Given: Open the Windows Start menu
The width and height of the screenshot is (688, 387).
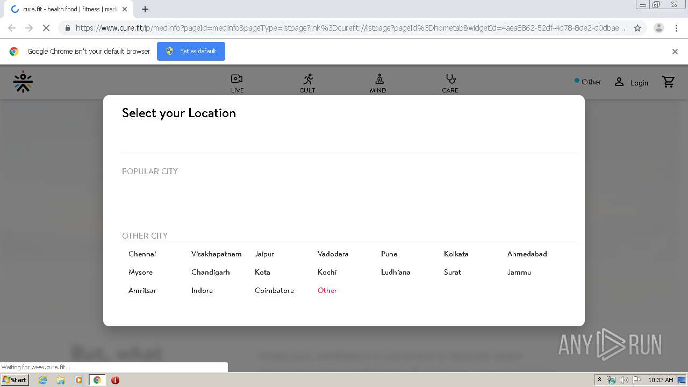Looking at the screenshot, I should click(x=15, y=379).
